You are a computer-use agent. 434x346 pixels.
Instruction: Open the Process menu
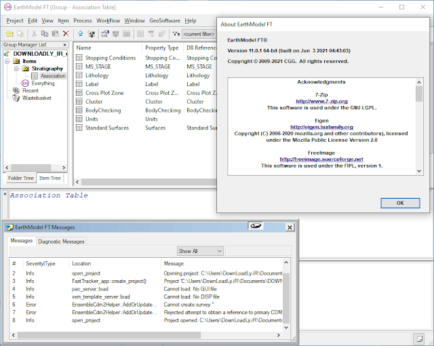tap(83, 20)
